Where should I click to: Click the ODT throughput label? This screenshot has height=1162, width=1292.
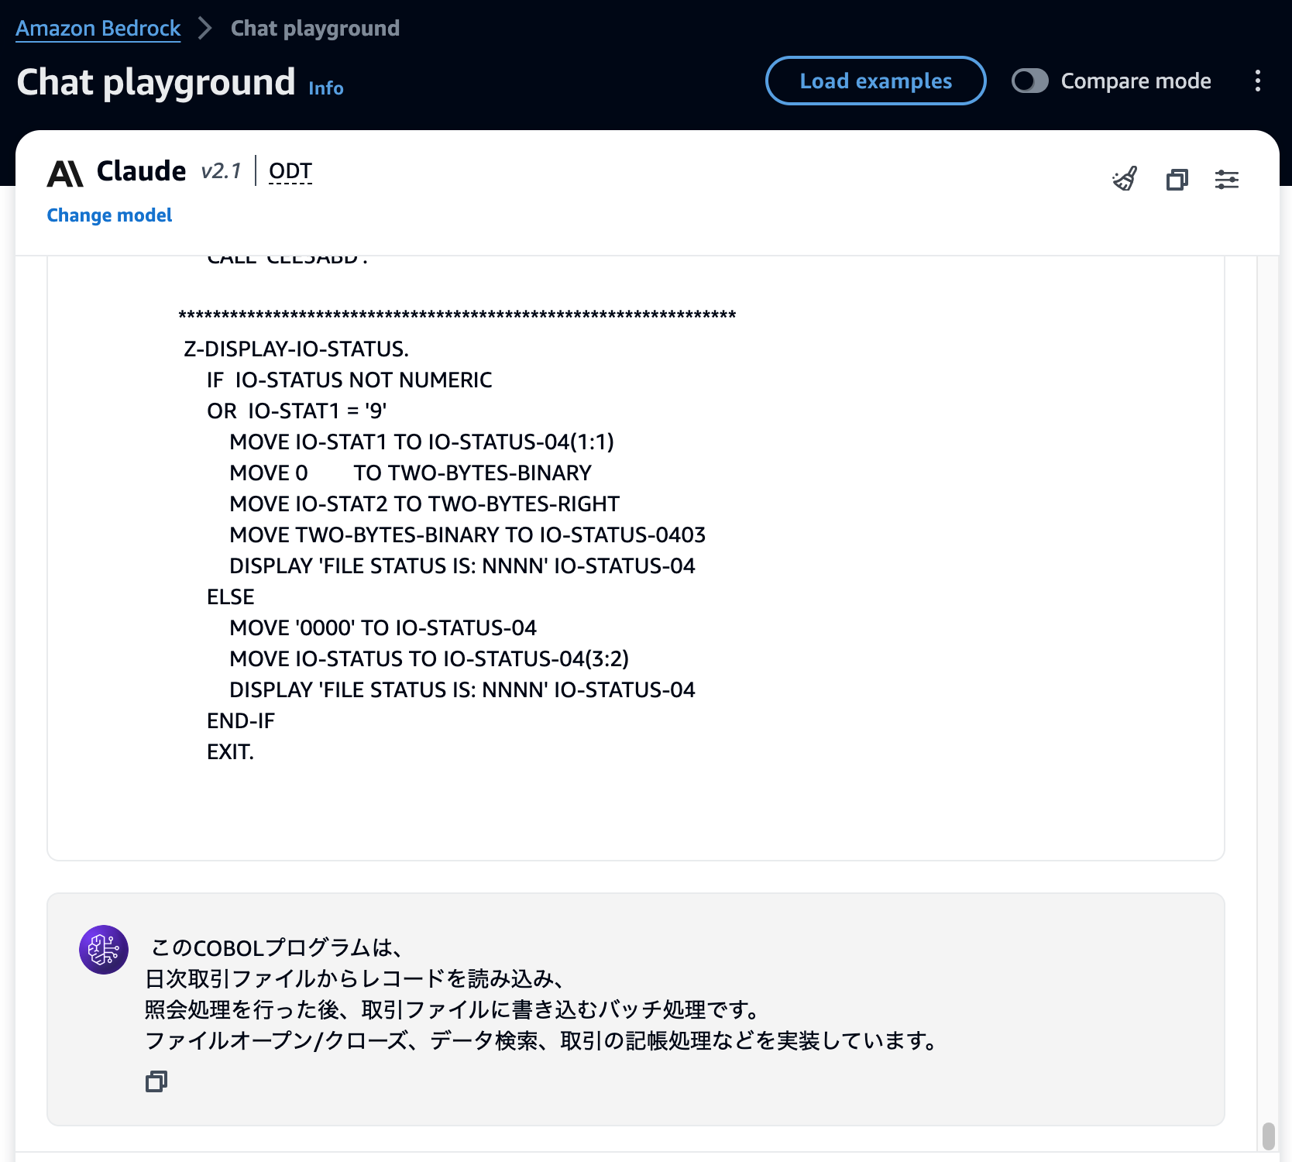coord(290,170)
